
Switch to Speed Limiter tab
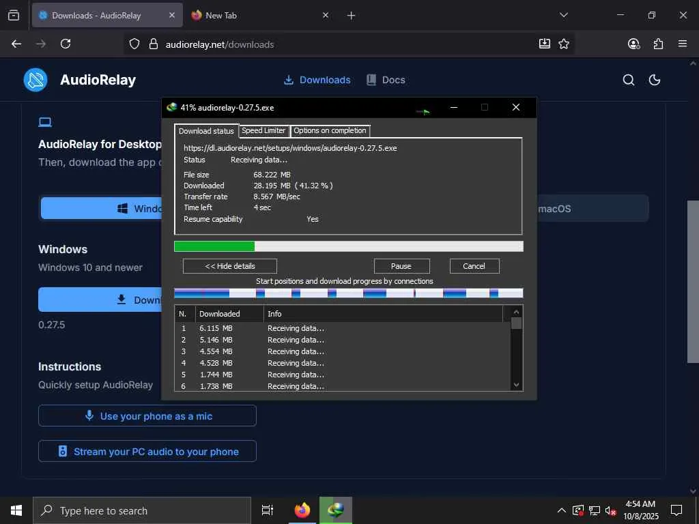pos(263,130)
